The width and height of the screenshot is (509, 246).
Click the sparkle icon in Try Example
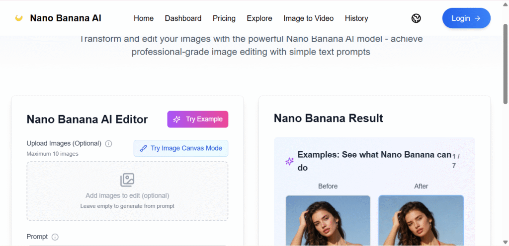coord(176,120)
